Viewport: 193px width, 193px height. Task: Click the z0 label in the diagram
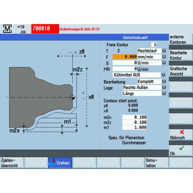[82, 52]
